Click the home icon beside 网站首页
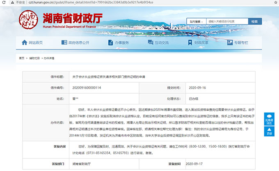The image size is (279, 171). (x=24, y=43)
